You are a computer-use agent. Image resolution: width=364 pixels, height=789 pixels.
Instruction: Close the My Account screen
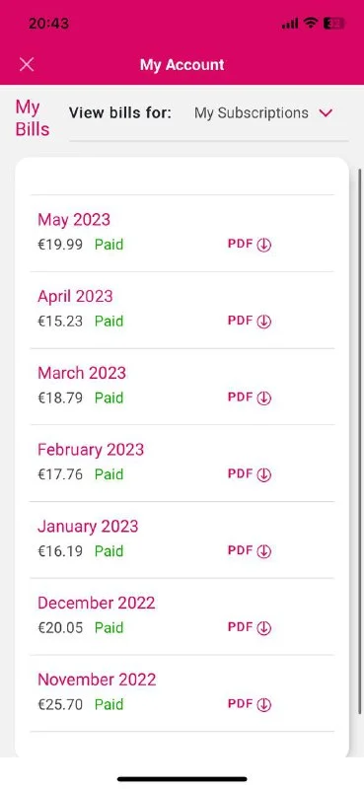27,64
